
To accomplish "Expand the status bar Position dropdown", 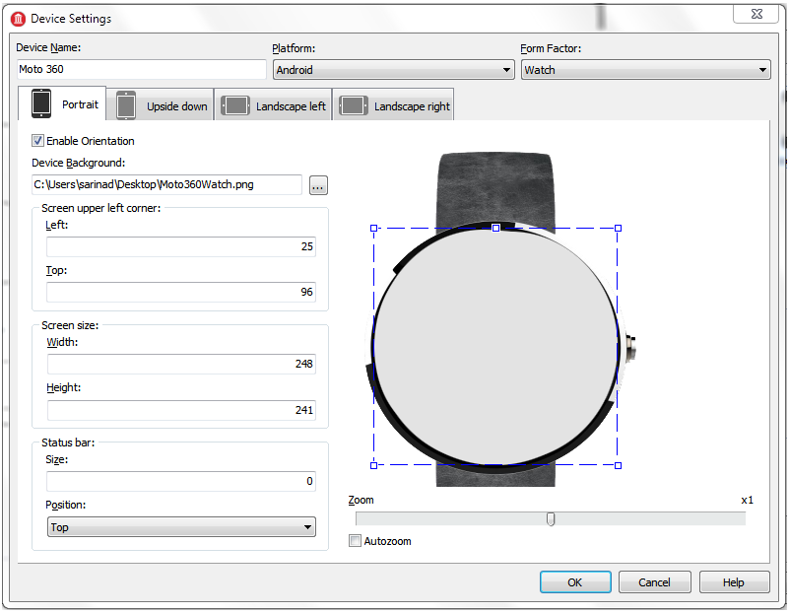I will [181, 527].
